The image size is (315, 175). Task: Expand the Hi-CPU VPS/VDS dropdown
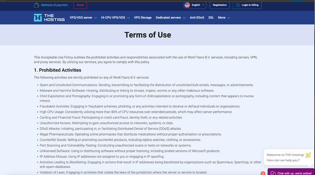[x=115, y=18]
